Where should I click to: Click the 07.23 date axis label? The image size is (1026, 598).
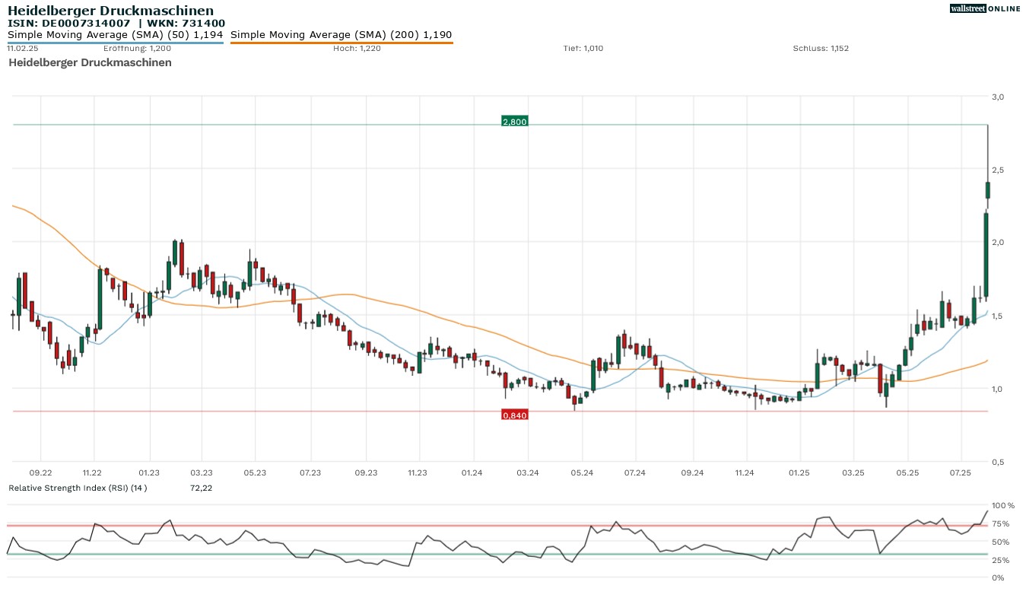(x=310, y=473)
